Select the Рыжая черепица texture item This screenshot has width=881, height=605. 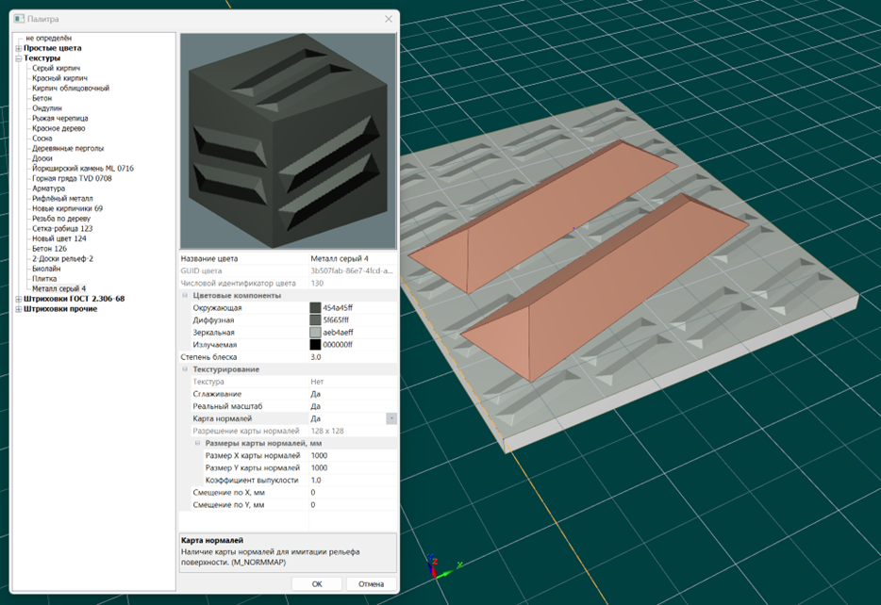click(x=60, y=118)
